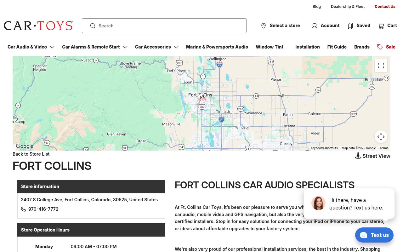Click Map data ©2026 Google text
Image resolution: width=403 pixels, height=252 pixels.
[x=359, y=148]
